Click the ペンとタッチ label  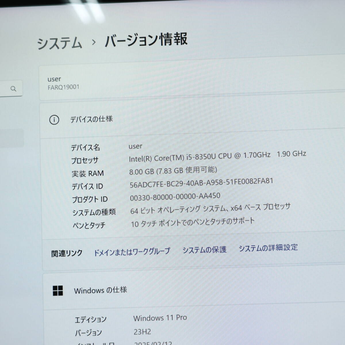[89, 225]
